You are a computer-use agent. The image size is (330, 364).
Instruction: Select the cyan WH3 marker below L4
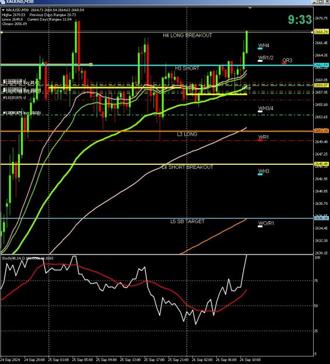coord(260,174)
